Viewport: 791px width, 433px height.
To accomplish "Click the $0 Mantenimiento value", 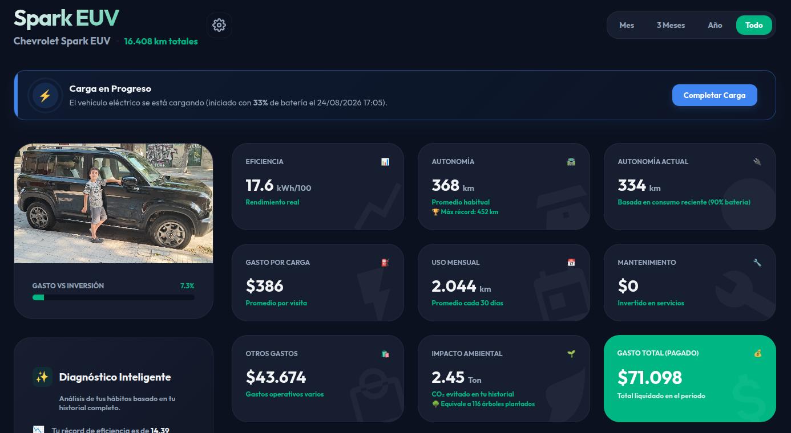I will click(x=628, y=286).
